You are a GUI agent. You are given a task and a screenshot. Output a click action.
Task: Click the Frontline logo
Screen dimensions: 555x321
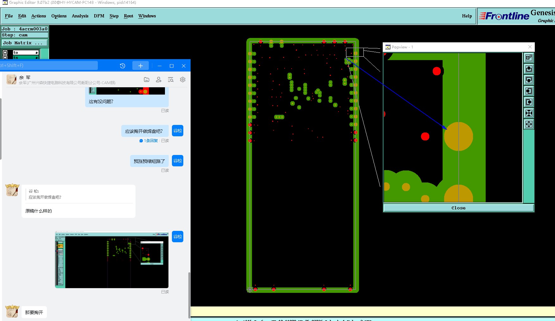504,16
